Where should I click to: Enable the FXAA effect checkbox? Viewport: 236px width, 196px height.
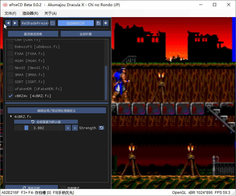pyautogui.click(x=10, y=54)
